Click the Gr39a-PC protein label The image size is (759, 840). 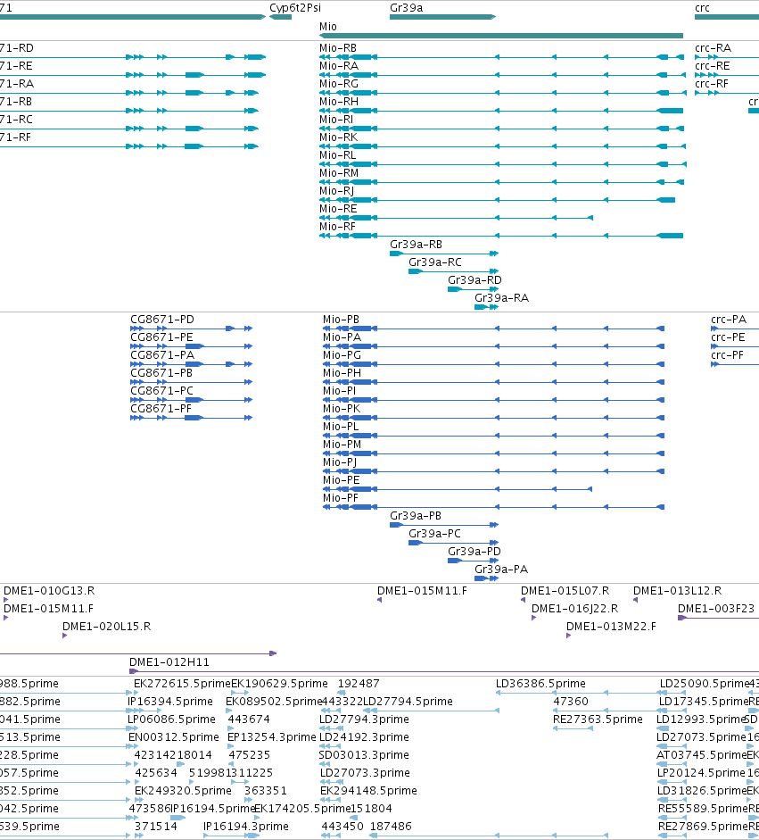click(434, 533)
